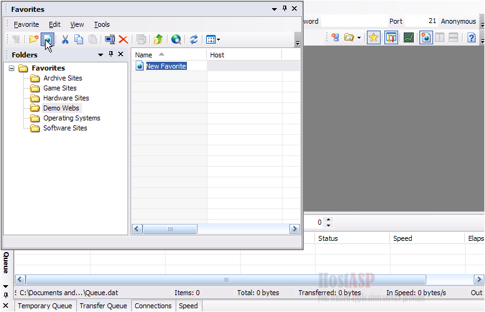
Task: Toggle the Tools hammer window button
Action: coord(391,37)
